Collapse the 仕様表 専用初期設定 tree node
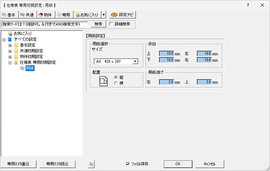This screenshot has height=171, width=270. tap(10, 63)
